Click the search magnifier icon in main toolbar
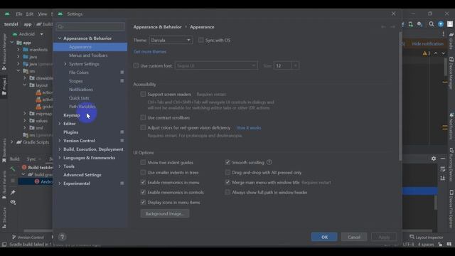This screenshot has width=455, height=256. click(x=432, y=24)
